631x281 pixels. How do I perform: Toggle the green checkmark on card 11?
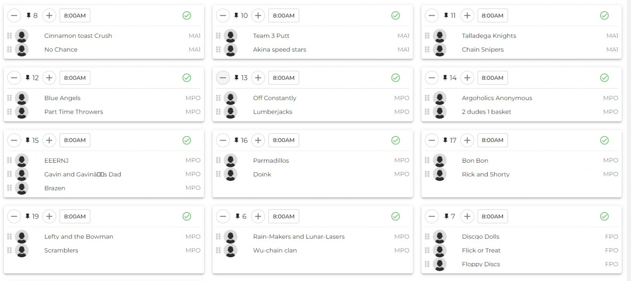click(x=604, y=16)
